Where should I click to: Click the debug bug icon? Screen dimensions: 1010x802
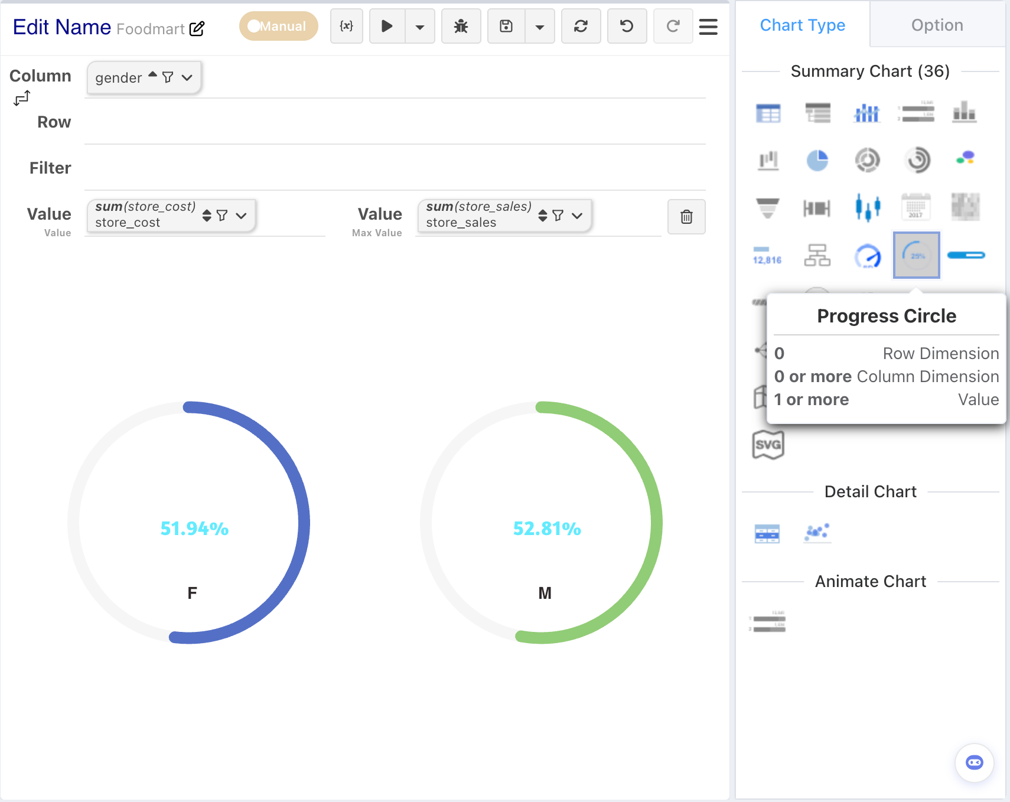pyautogui.click(x=461, y=26)
